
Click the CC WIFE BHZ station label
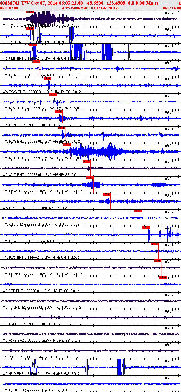(14, 340)
